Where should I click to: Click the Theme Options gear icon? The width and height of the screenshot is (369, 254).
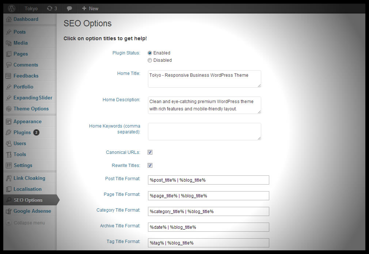click(x=9, y=109)
